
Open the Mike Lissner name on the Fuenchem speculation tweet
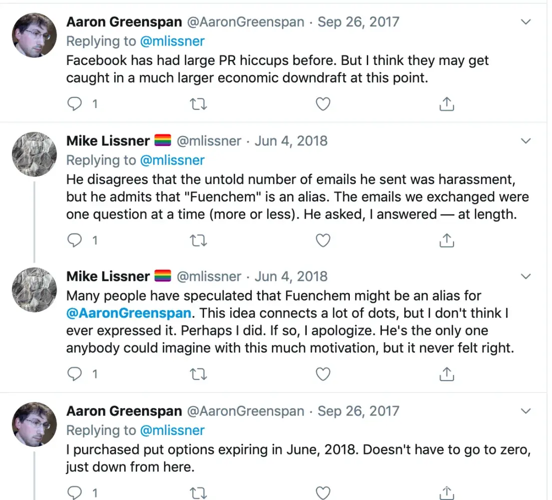(x=108, y=276)
